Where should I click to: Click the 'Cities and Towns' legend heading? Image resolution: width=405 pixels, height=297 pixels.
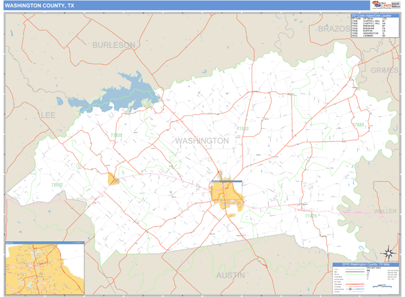[x=373, y=268]
